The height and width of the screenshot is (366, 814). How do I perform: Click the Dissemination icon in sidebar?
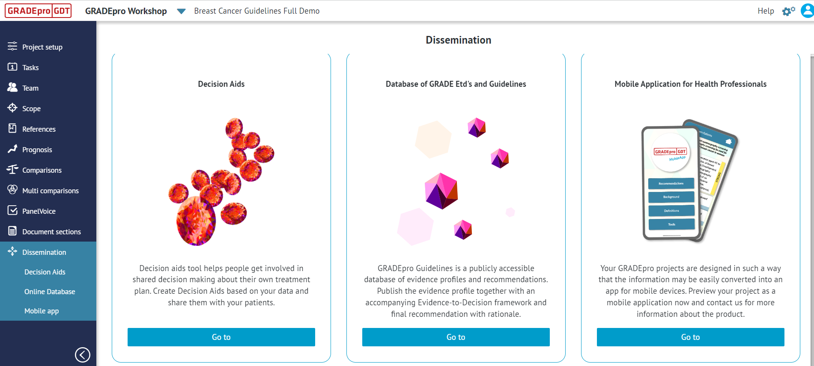click(x=12, y=252)
